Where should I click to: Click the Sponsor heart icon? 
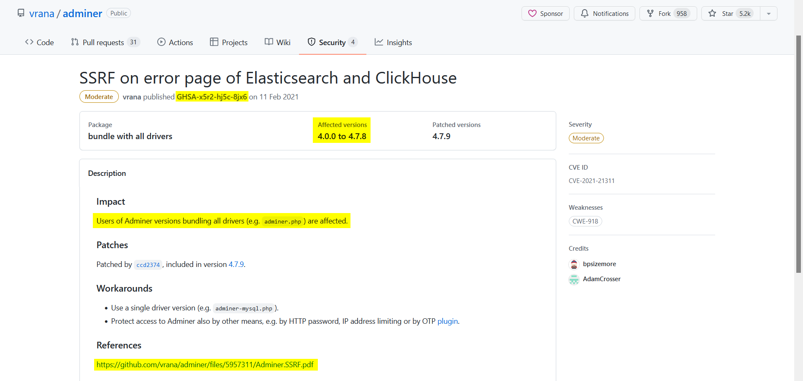tap(532, 13)
